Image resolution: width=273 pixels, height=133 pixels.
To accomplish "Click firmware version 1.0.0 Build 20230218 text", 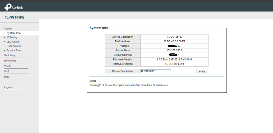I will 174,59.
